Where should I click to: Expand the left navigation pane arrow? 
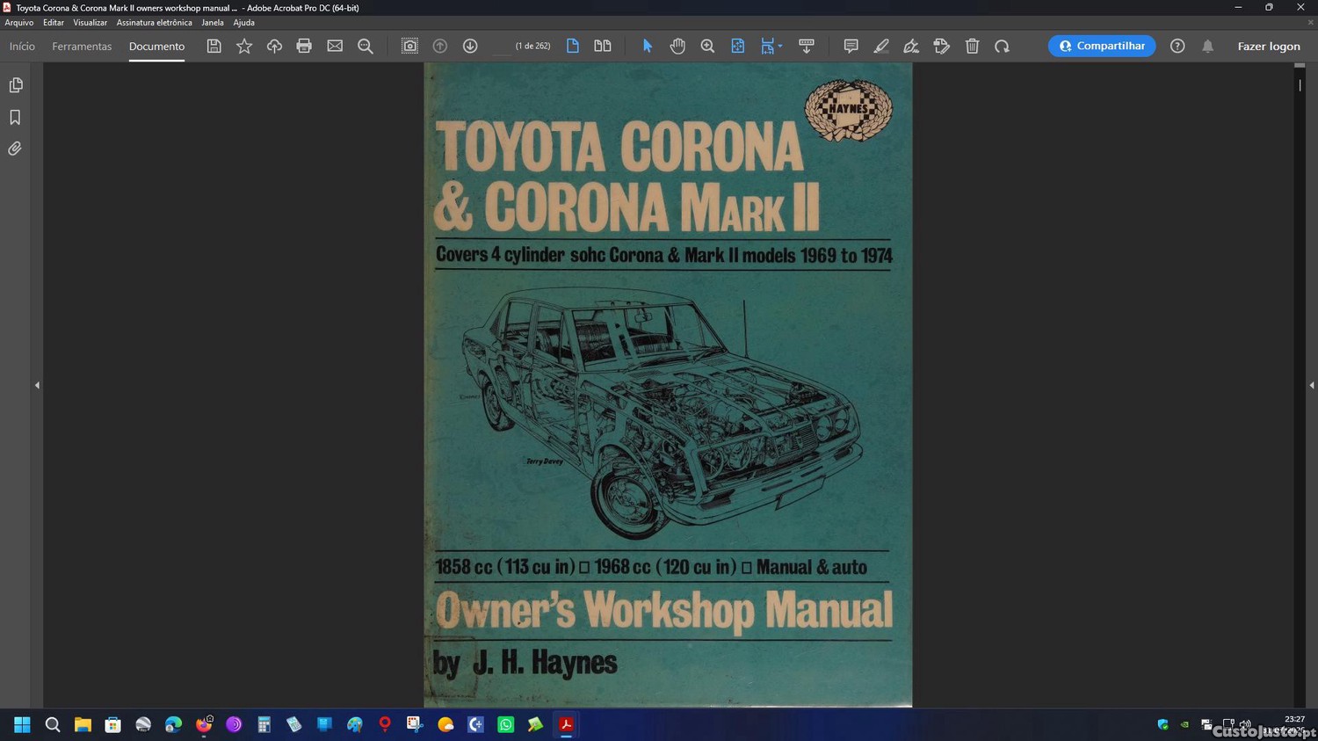(x=37, y=385)
